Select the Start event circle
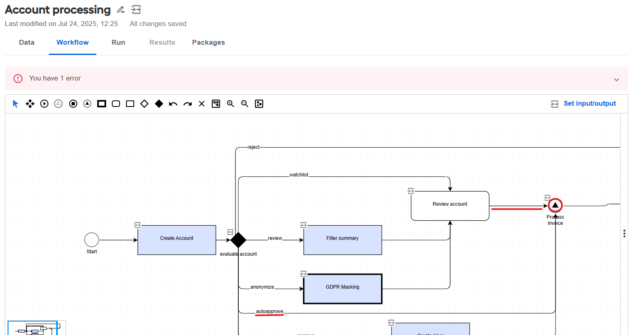 (92, 240)
